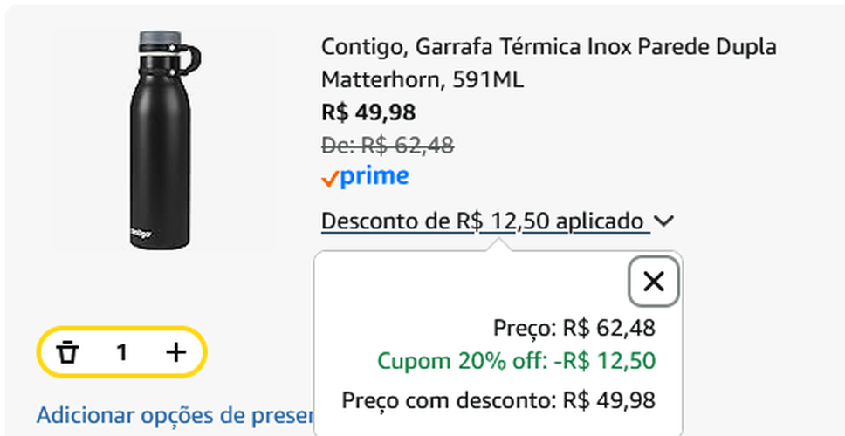
Task: Click the quantity number 1
Action: [122, 352]
